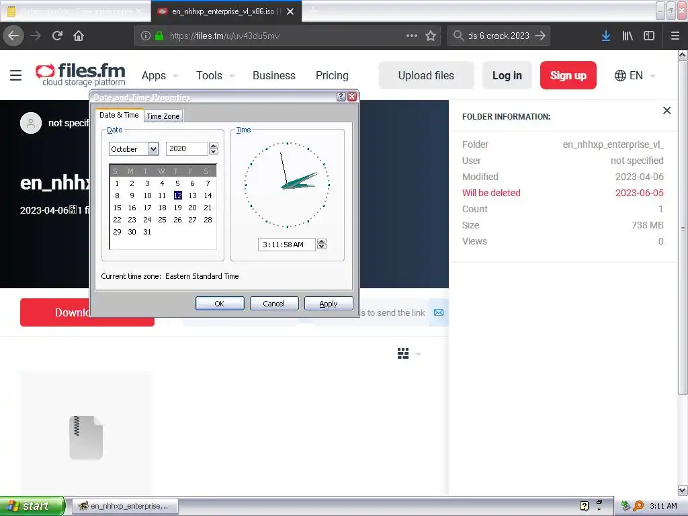Click the browser forward arrow
Image resolution: width=688 pixels, height=516 pixels.
[x=36, y=36]
